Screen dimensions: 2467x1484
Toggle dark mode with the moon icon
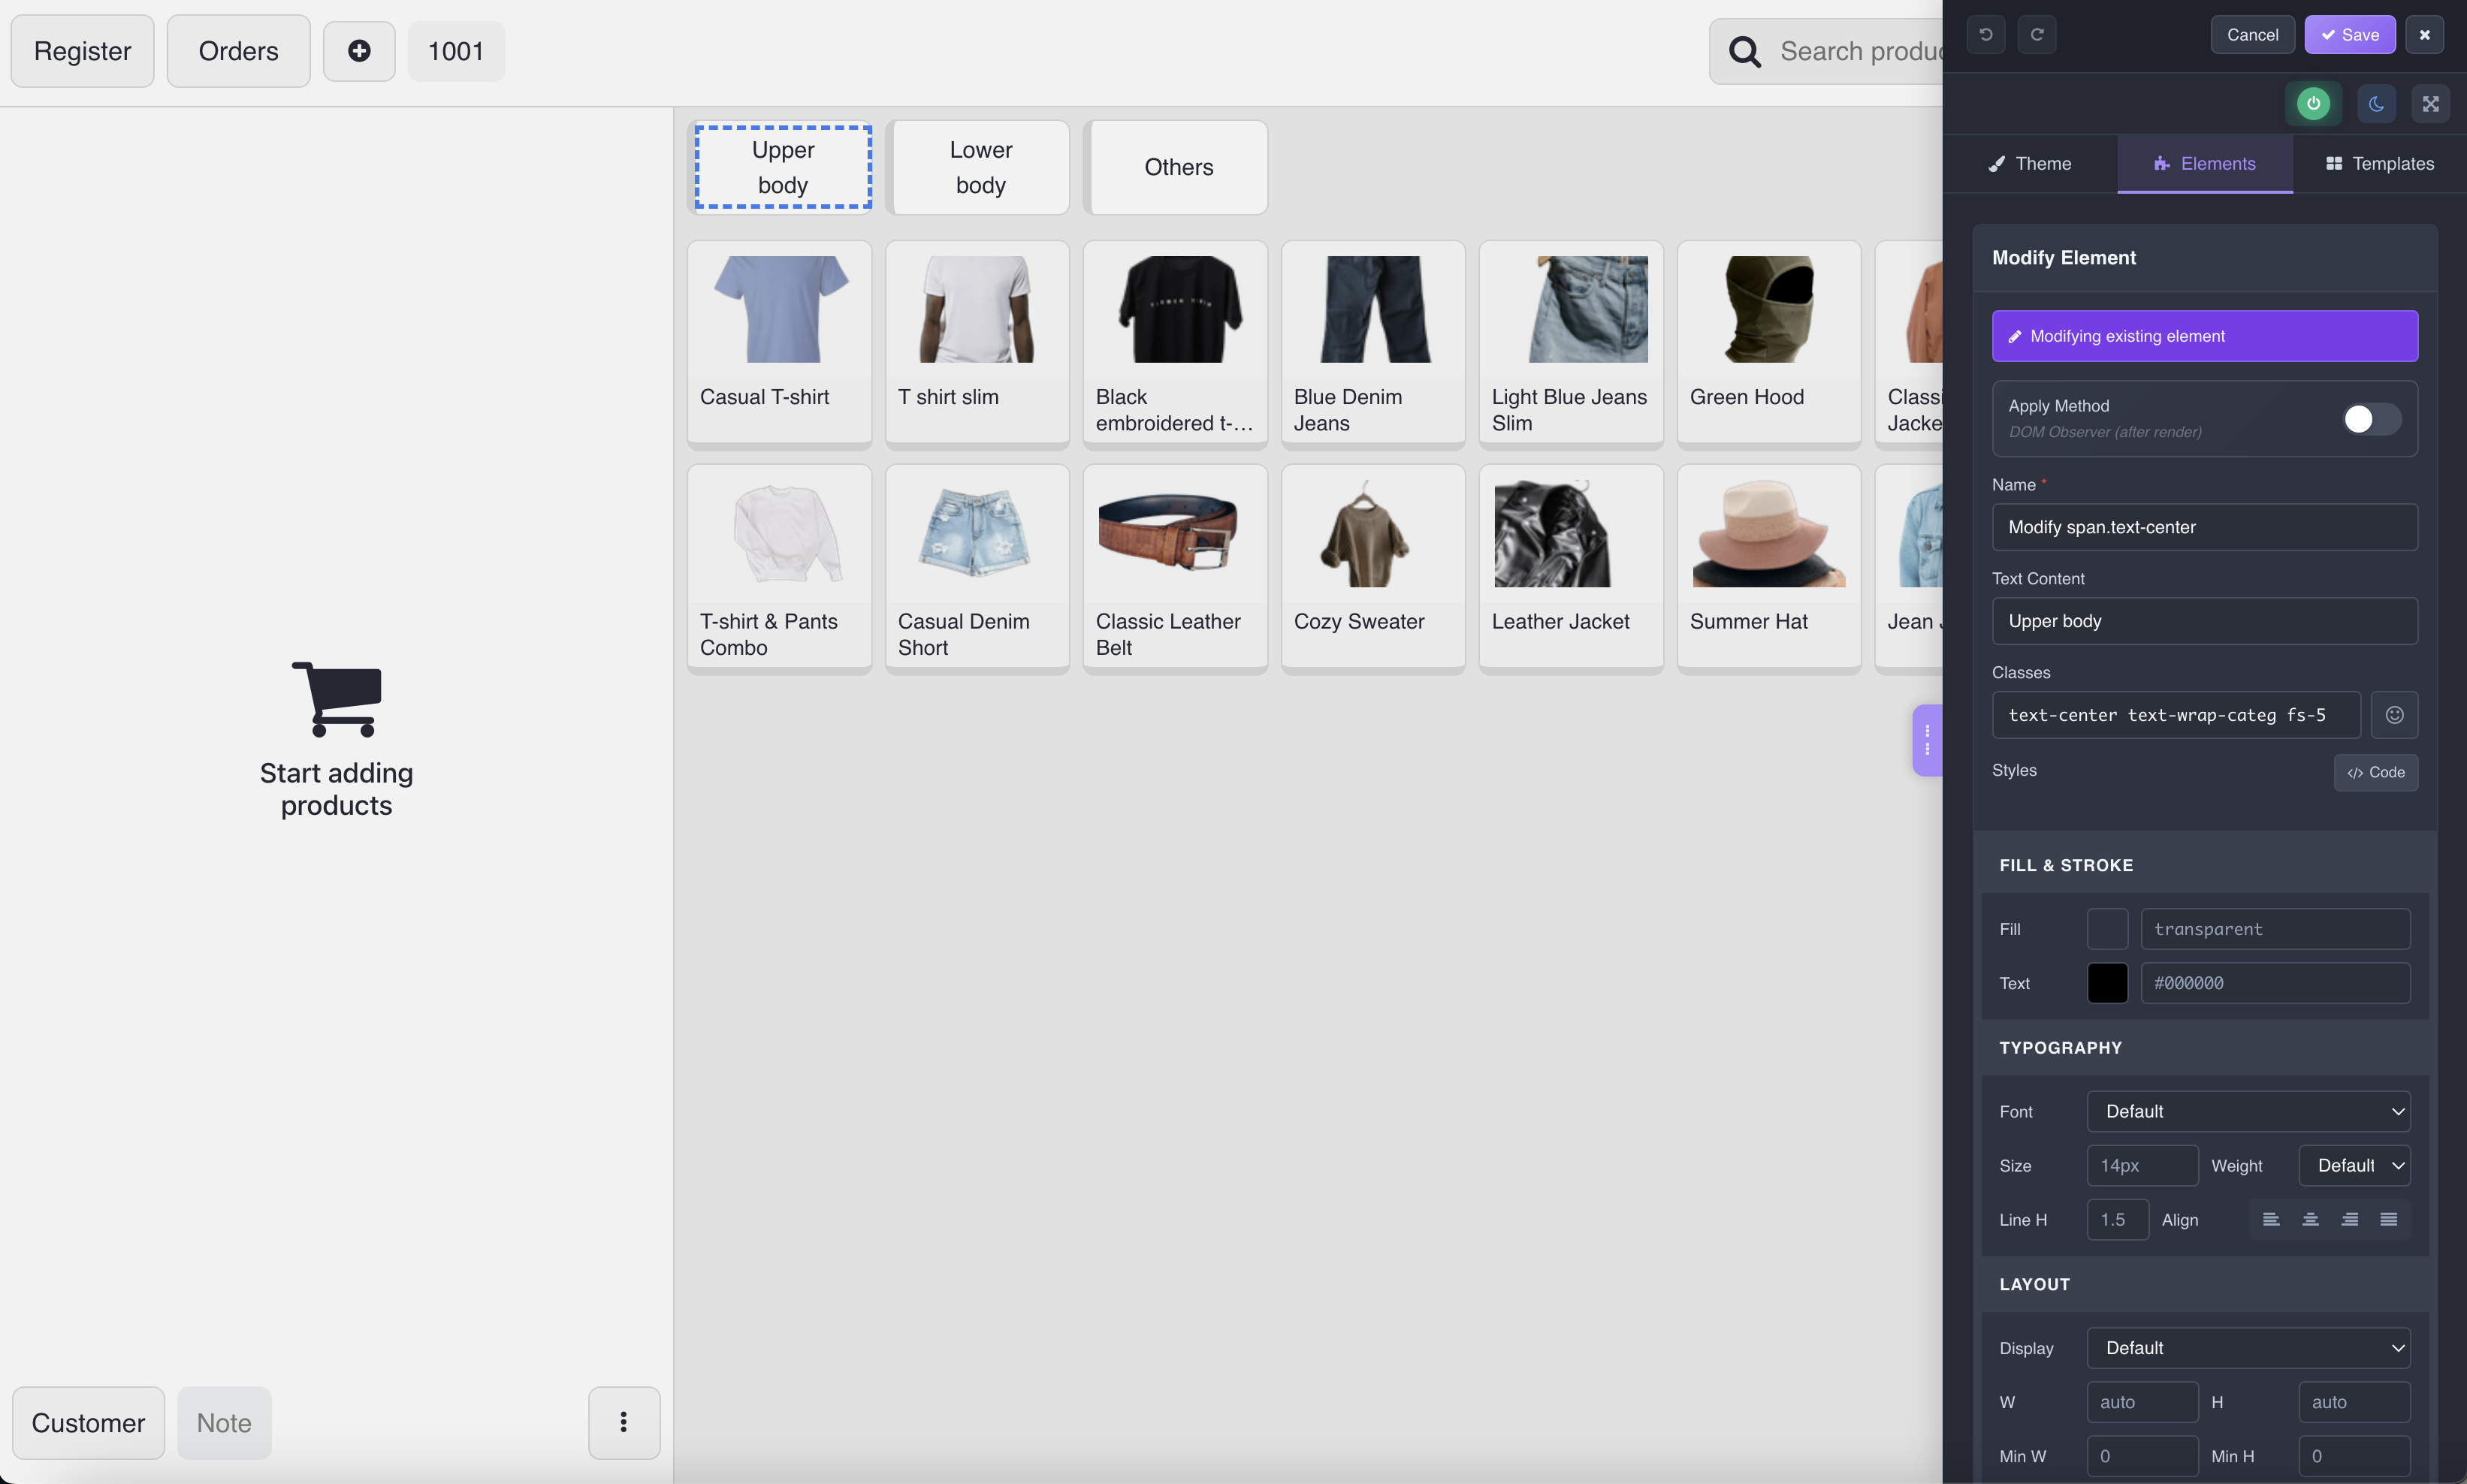(x=2377, y=103)
